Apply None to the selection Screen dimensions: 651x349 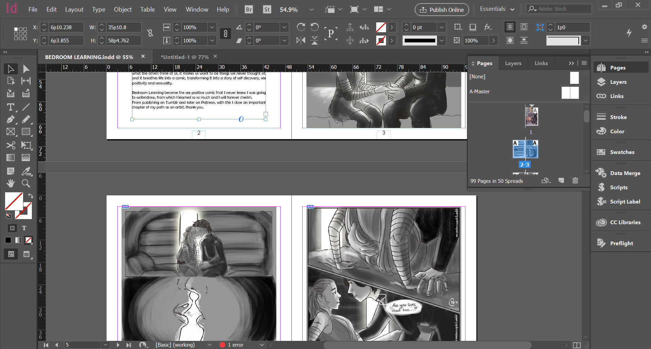(29, 240)
